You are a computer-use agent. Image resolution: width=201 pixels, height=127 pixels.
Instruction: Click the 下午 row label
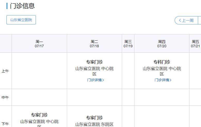pos(5,124)
